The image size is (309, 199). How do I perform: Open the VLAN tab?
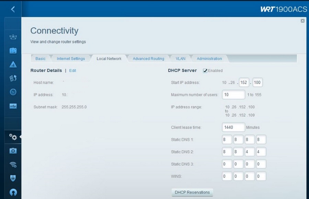coord(181,58)
